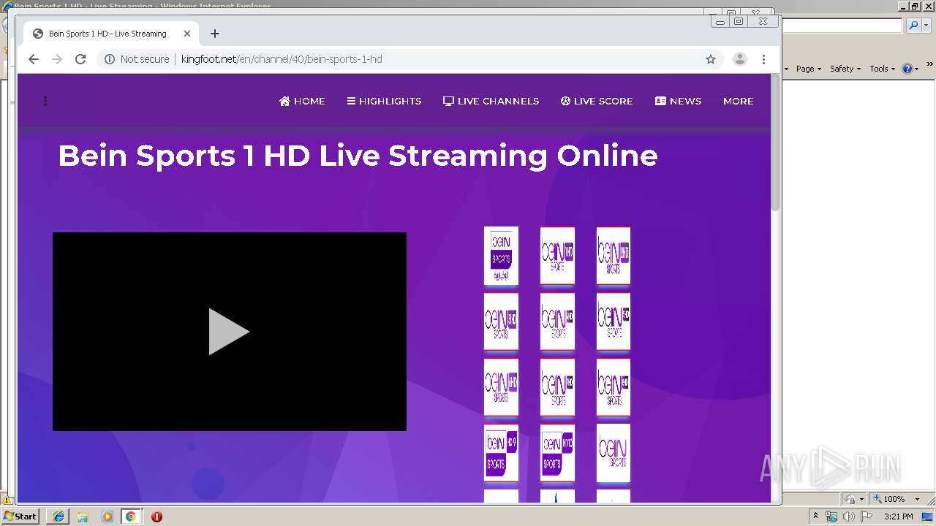936x526 pixels.
Task: Select the beIN Sports HD 9 channel thumbnail
Action: coord(501,452)
